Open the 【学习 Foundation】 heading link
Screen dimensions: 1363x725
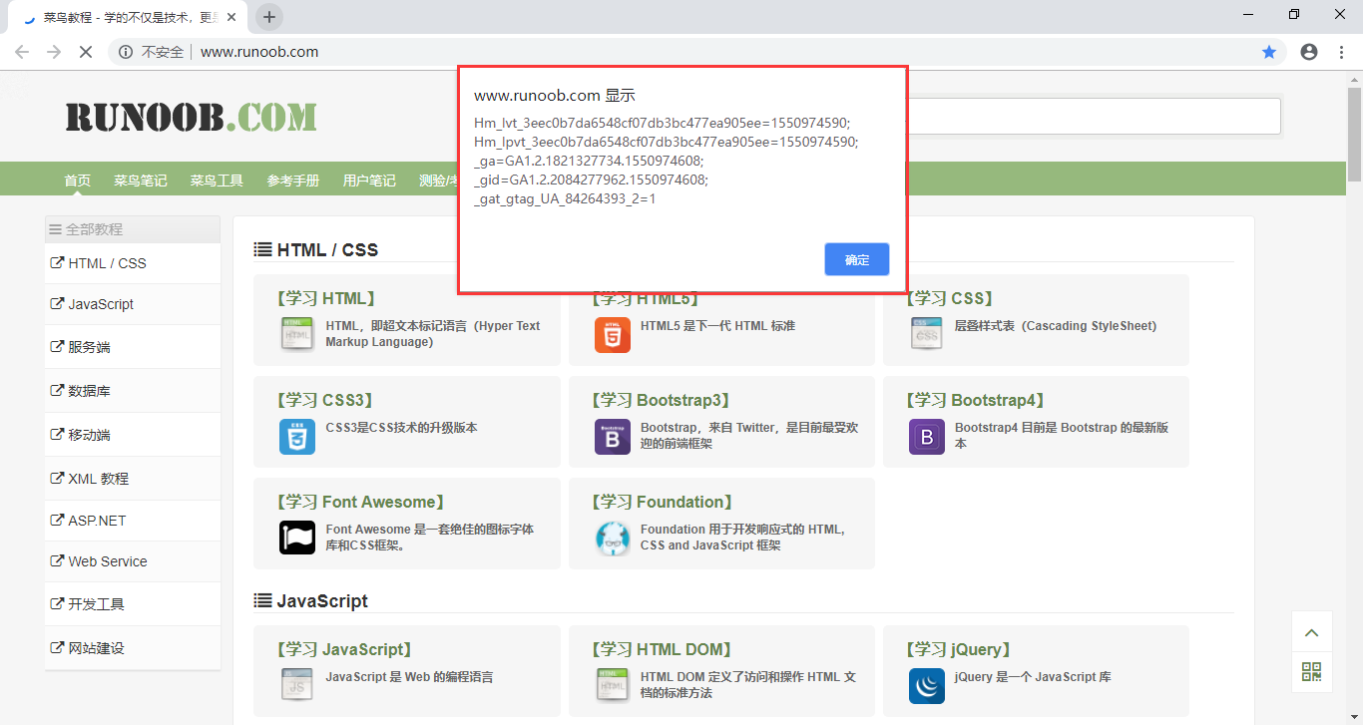coord(662,502)
